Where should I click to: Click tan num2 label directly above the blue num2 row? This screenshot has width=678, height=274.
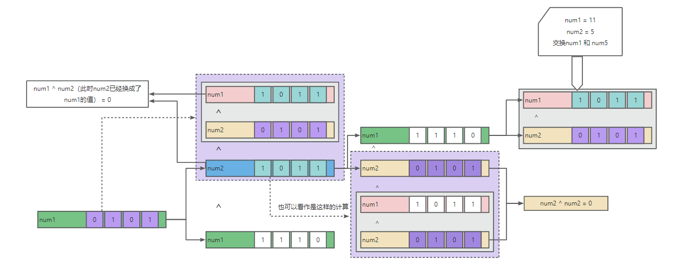tap(230, 130)
